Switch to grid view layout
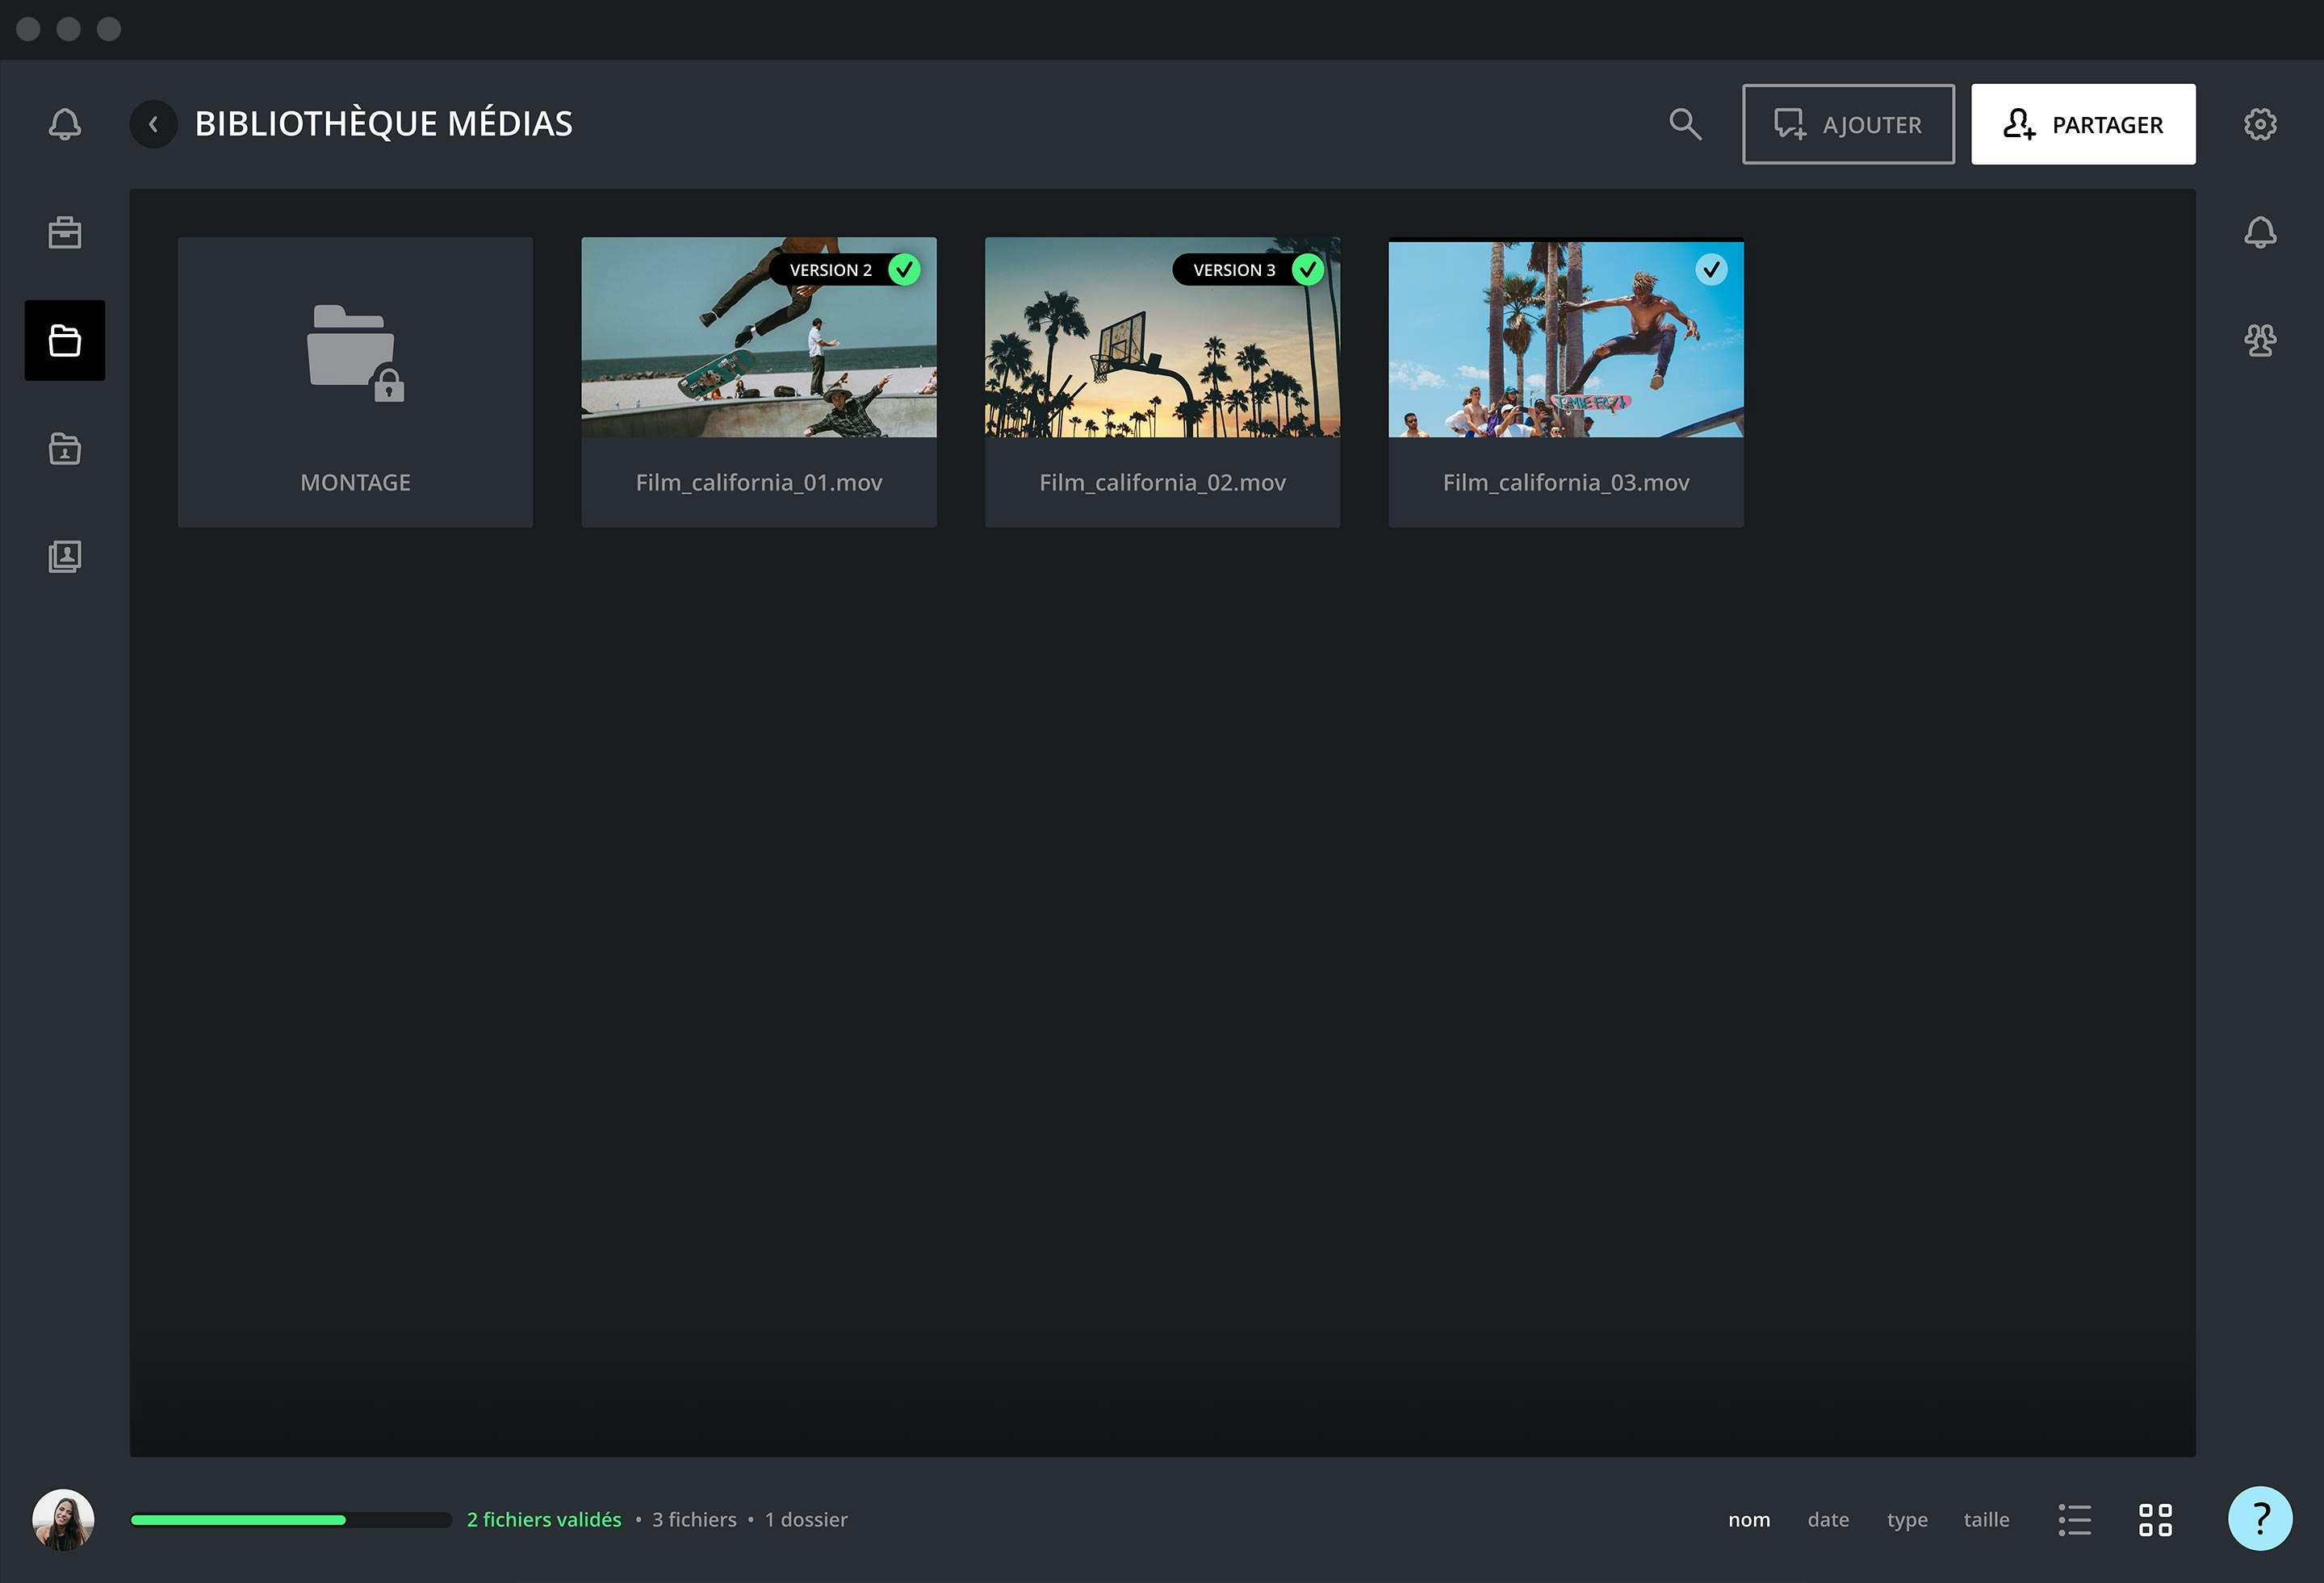Image resolution: width=2324 pixels, height=1583 pixels. point(2155,1519)
